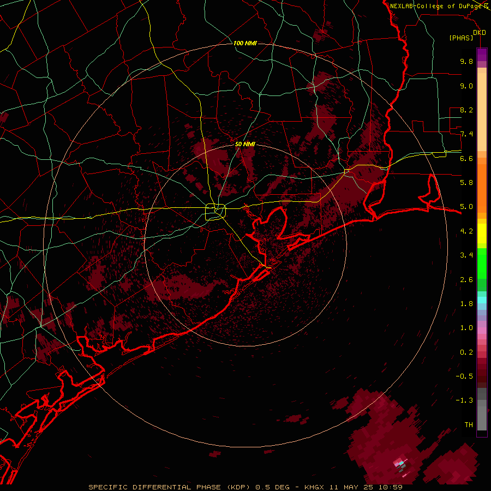Click the -0.5 scale label

pyautogui.click(x=464, y=376)
